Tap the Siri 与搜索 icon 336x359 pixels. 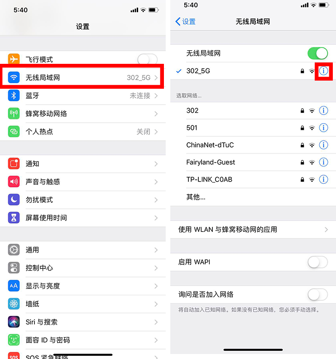coord(14,322)
